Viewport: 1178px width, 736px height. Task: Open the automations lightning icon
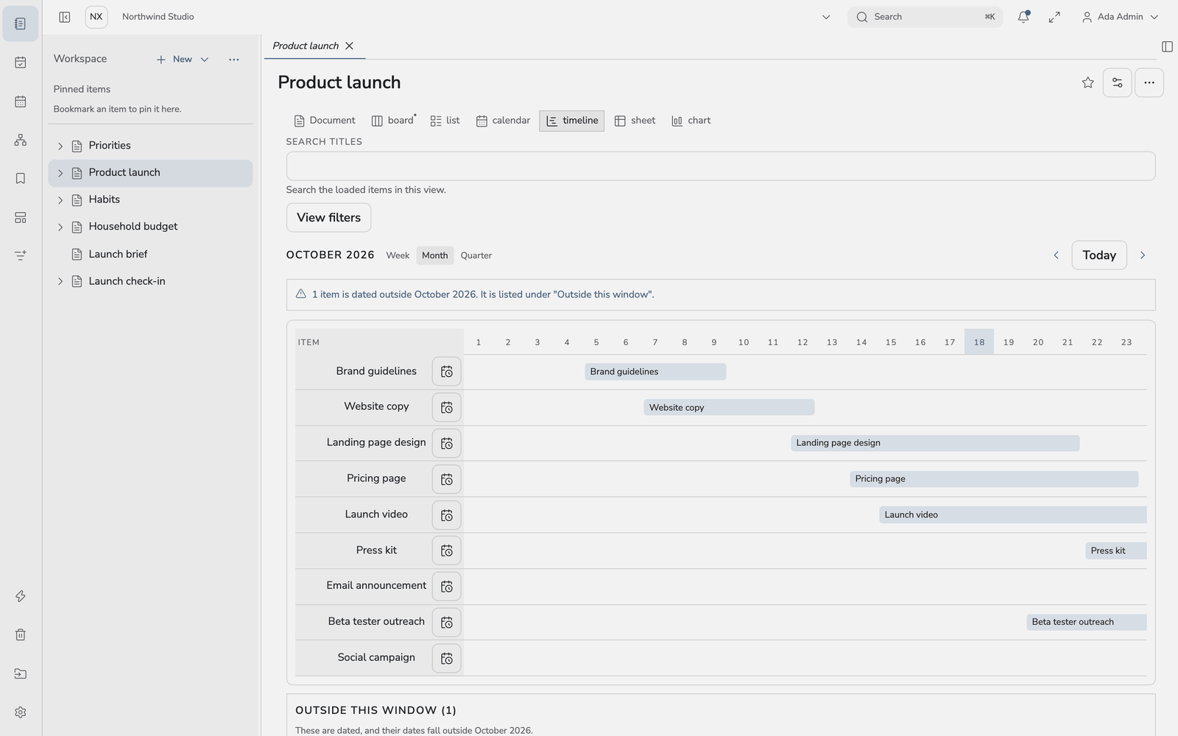coord(21,596)
